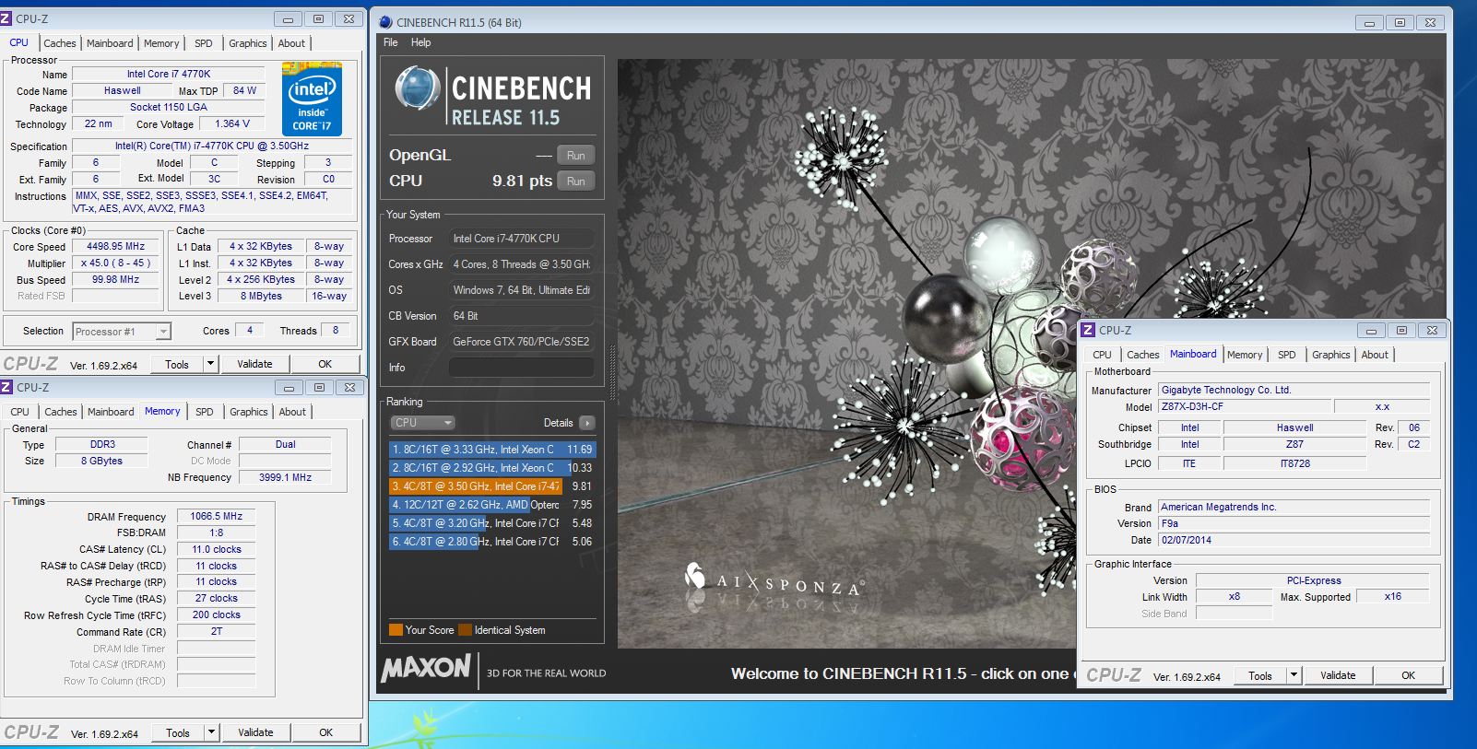Open the Help menu in Cinebench

[x=420, y=42]
